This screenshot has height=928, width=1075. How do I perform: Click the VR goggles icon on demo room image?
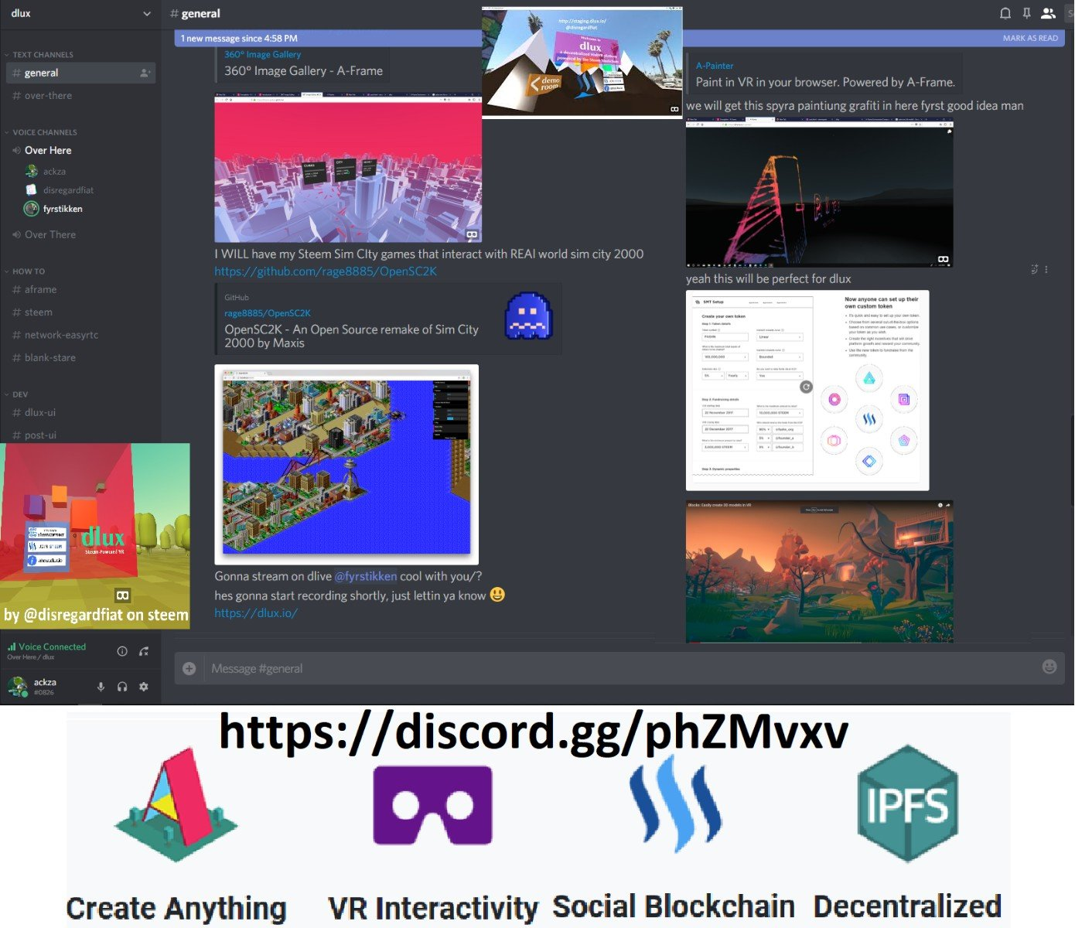(674, 109)
